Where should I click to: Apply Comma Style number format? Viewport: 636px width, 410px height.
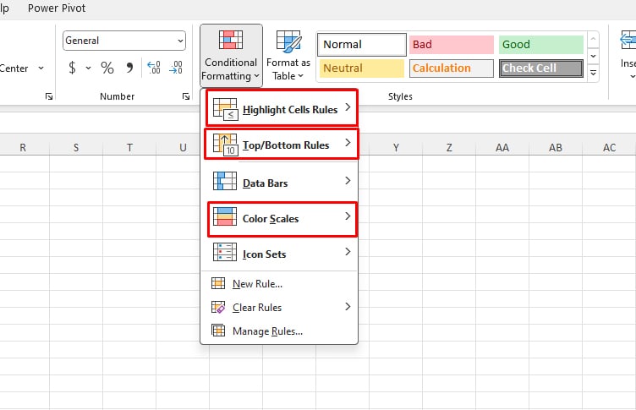pyautogui.click(x=129, y=68)
